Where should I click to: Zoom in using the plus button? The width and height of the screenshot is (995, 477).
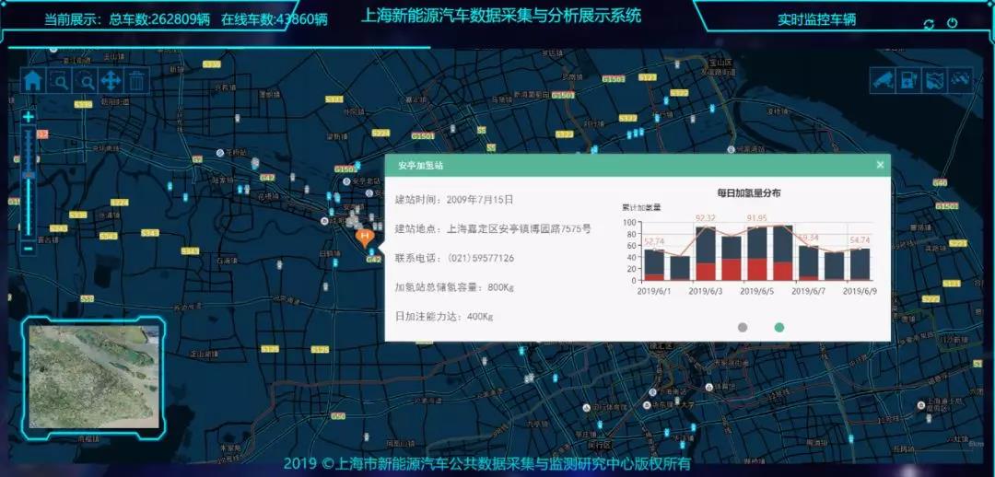pos(29,117)
